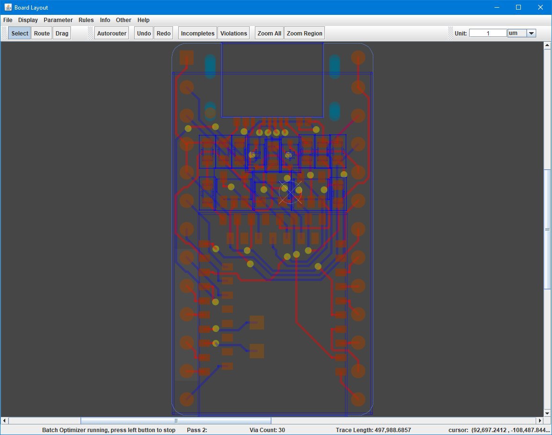This screenshot has width=552, height=435.
Task: Close the Board Layout window
Action: click(x=540, y=7)
